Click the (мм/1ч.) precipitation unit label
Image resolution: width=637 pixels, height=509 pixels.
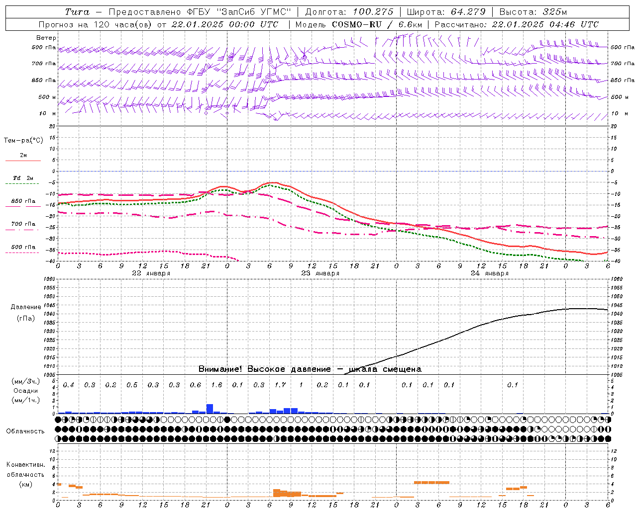tap(26, 400)
